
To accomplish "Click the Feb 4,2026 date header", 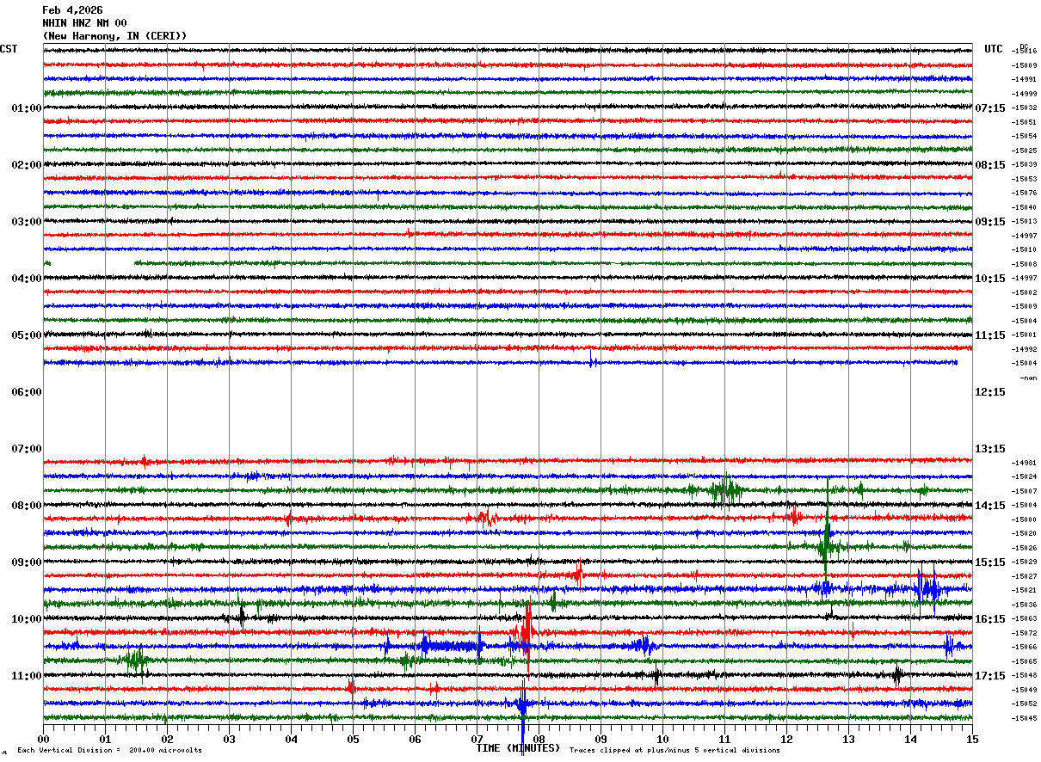I will click(72, 10).
